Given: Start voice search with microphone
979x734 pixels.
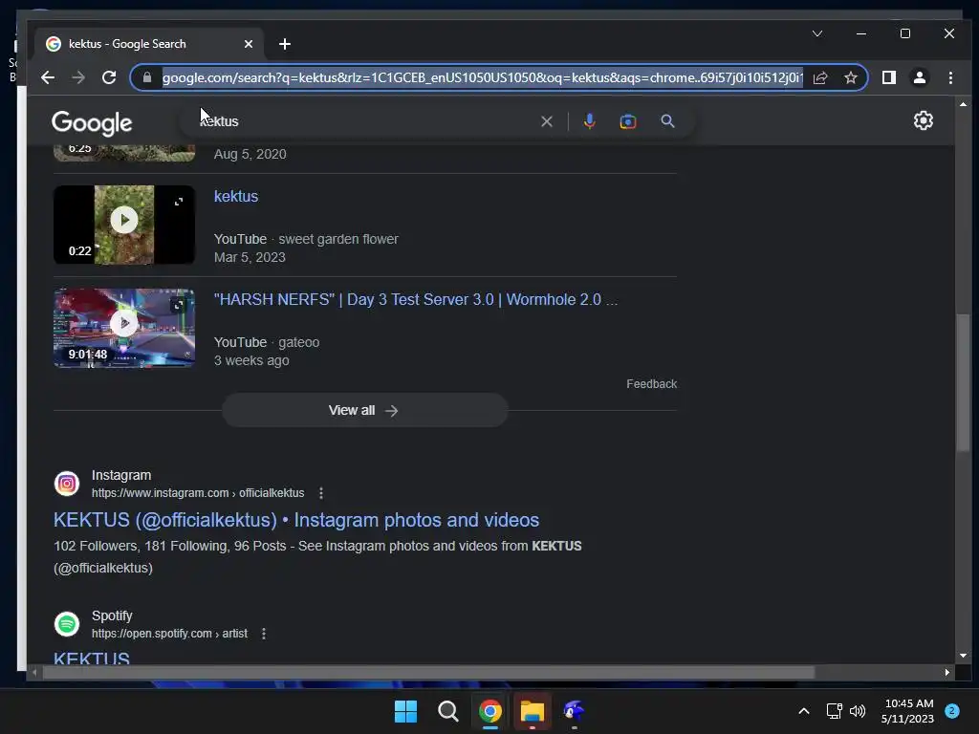Looking at the screenshot, I should (x=589, y=121).
